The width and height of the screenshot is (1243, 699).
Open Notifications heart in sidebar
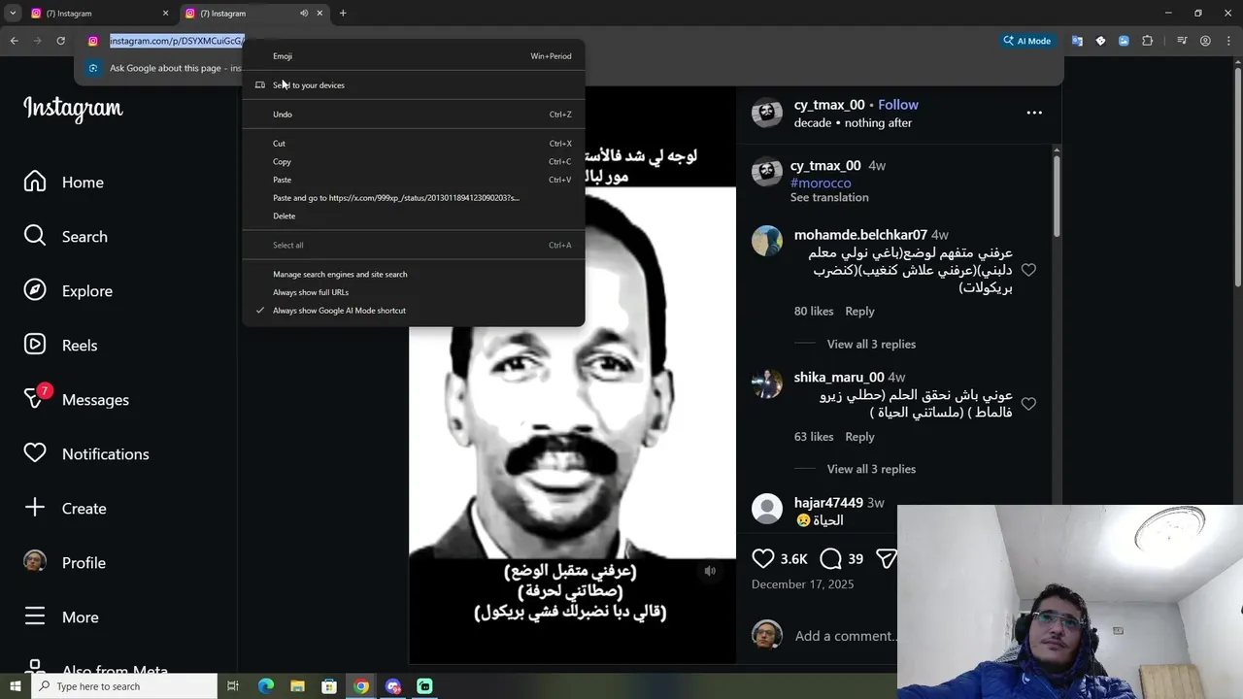(x=86, y=454)
